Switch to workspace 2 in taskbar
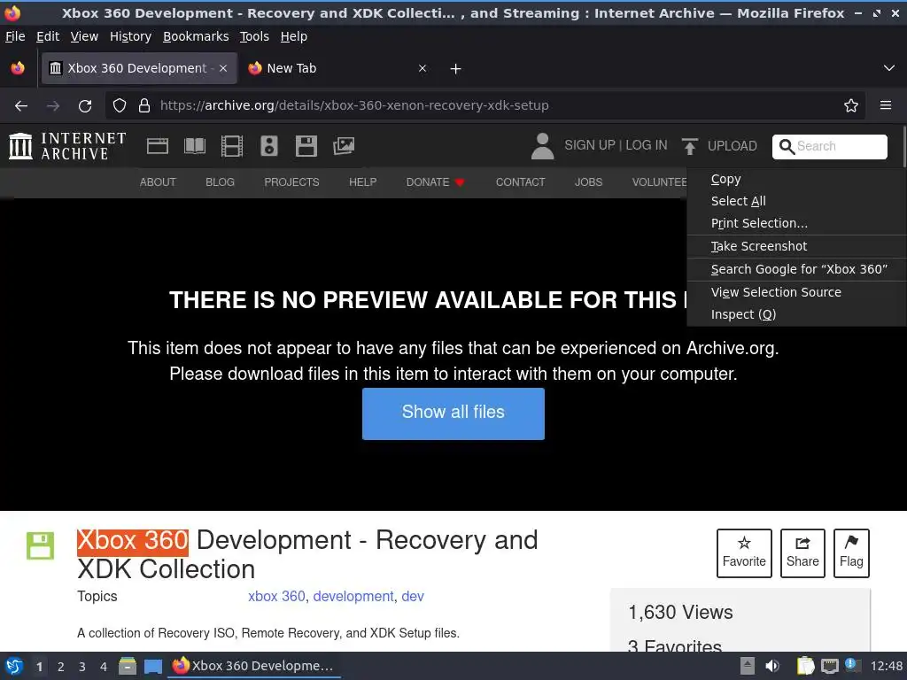Screen dimensions: 907x680 (61, 667)
